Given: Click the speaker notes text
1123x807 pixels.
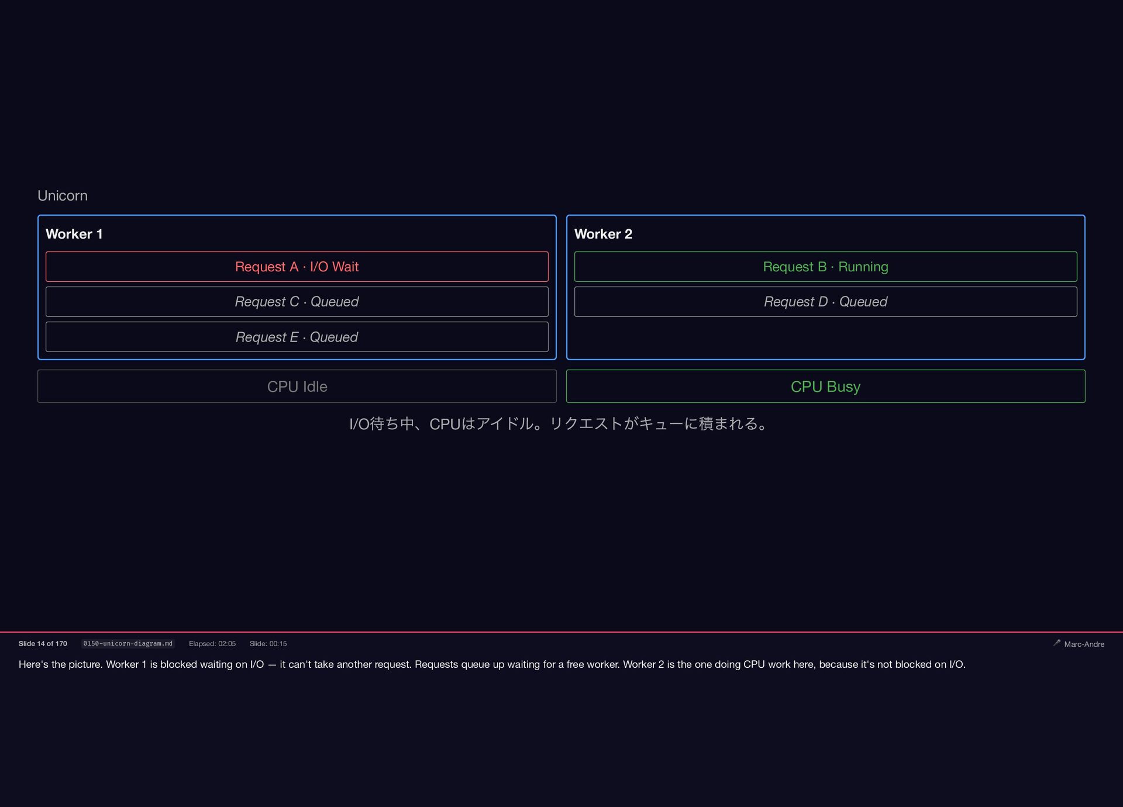Looking at the screenshot, I should coord(491,664).
